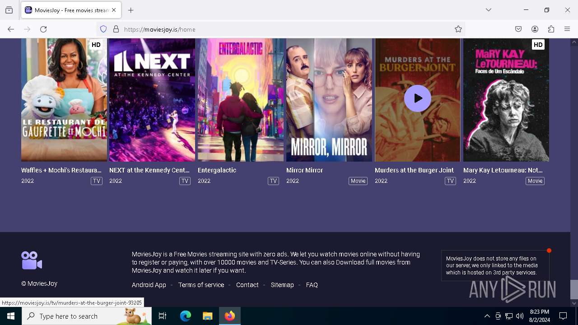
Task: Open the Mary Kay Letourneau poster
Action: (506, 100)
